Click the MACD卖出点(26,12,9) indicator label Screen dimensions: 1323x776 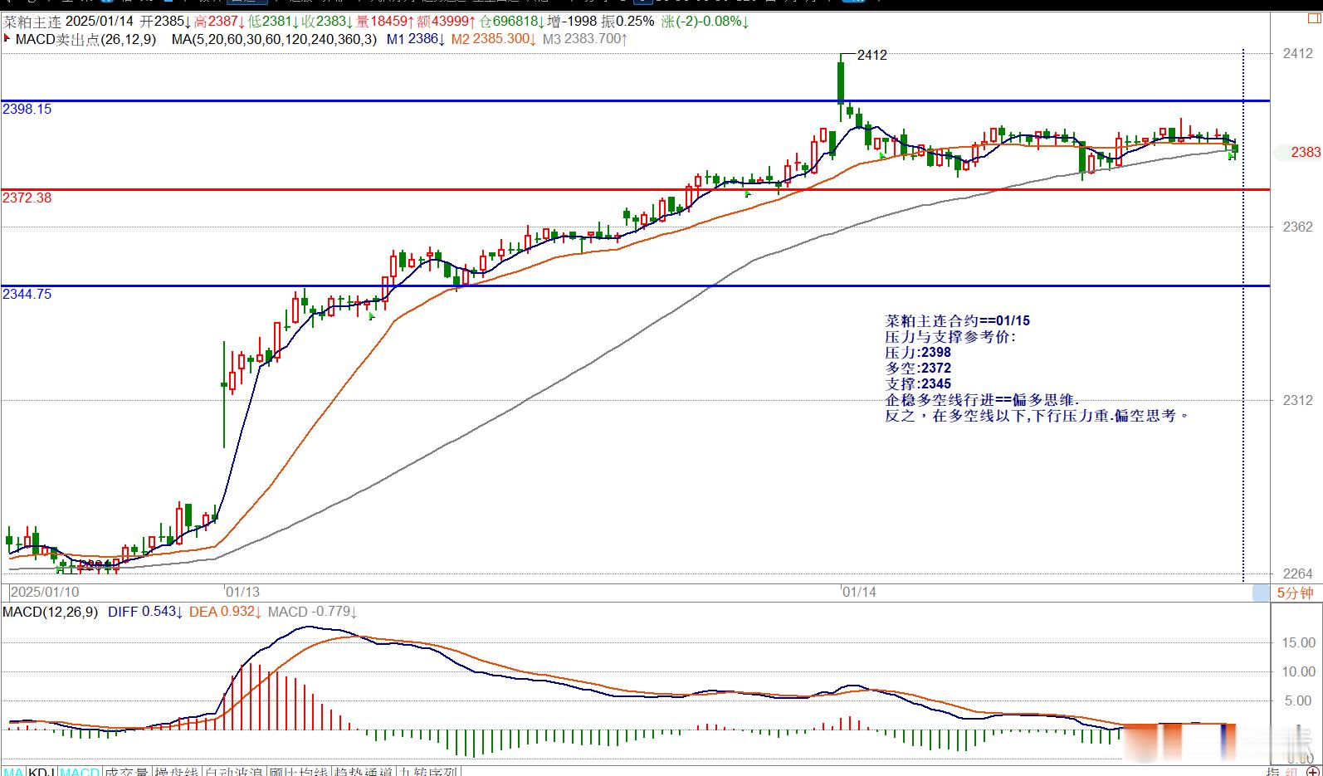coord(85,39)
